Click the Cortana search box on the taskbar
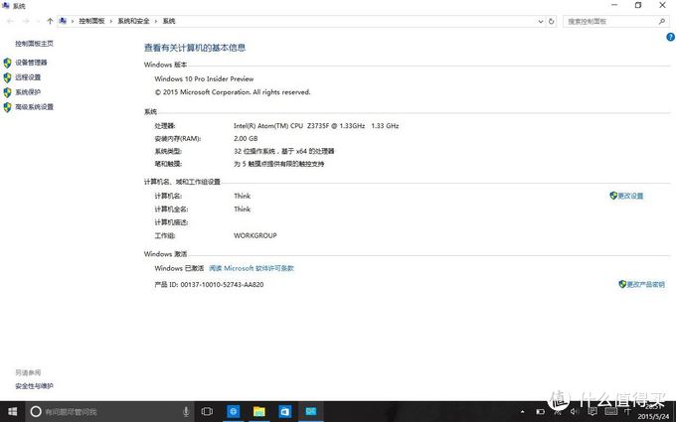The image size is (676, 422). coord(110,412)
